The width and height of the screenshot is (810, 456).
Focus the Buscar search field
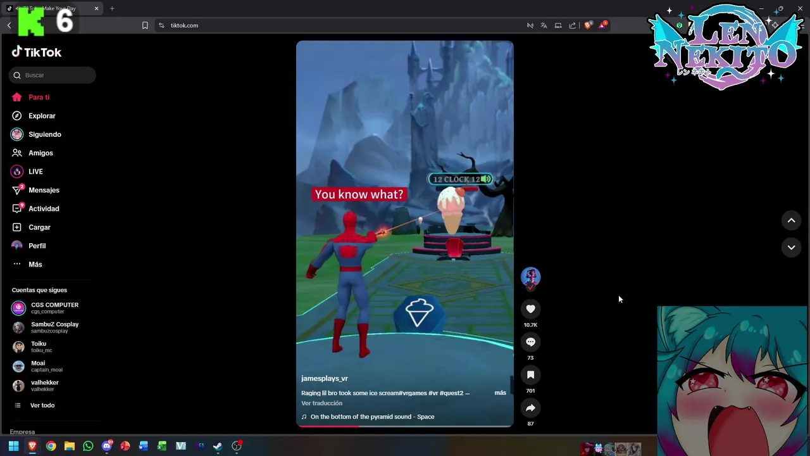pyautogui.click(x=53, y=75)
